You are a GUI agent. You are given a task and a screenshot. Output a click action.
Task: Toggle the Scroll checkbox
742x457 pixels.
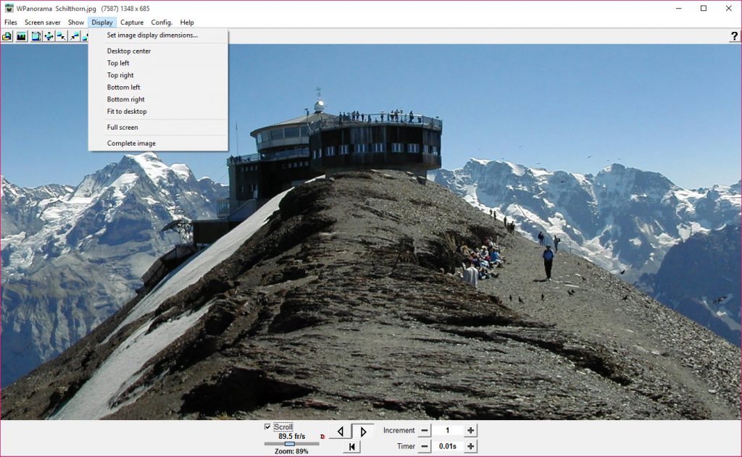pos(267,427)
